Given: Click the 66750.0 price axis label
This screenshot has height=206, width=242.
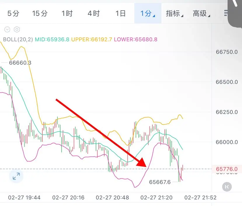Looking at the screenshot, I should (227, 52).
